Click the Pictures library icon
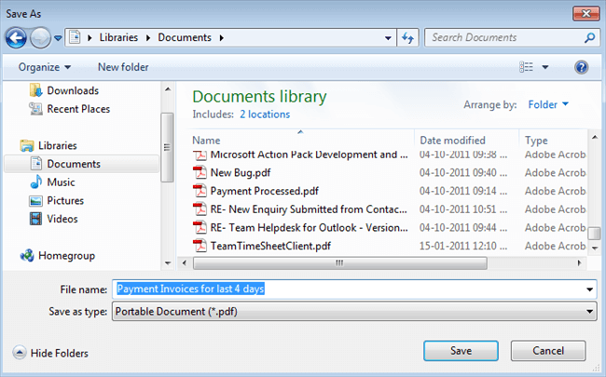 [36, 201]
